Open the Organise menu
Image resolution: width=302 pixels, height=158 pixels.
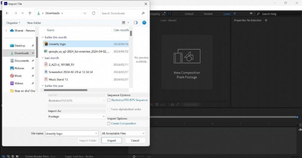point(13,23)
